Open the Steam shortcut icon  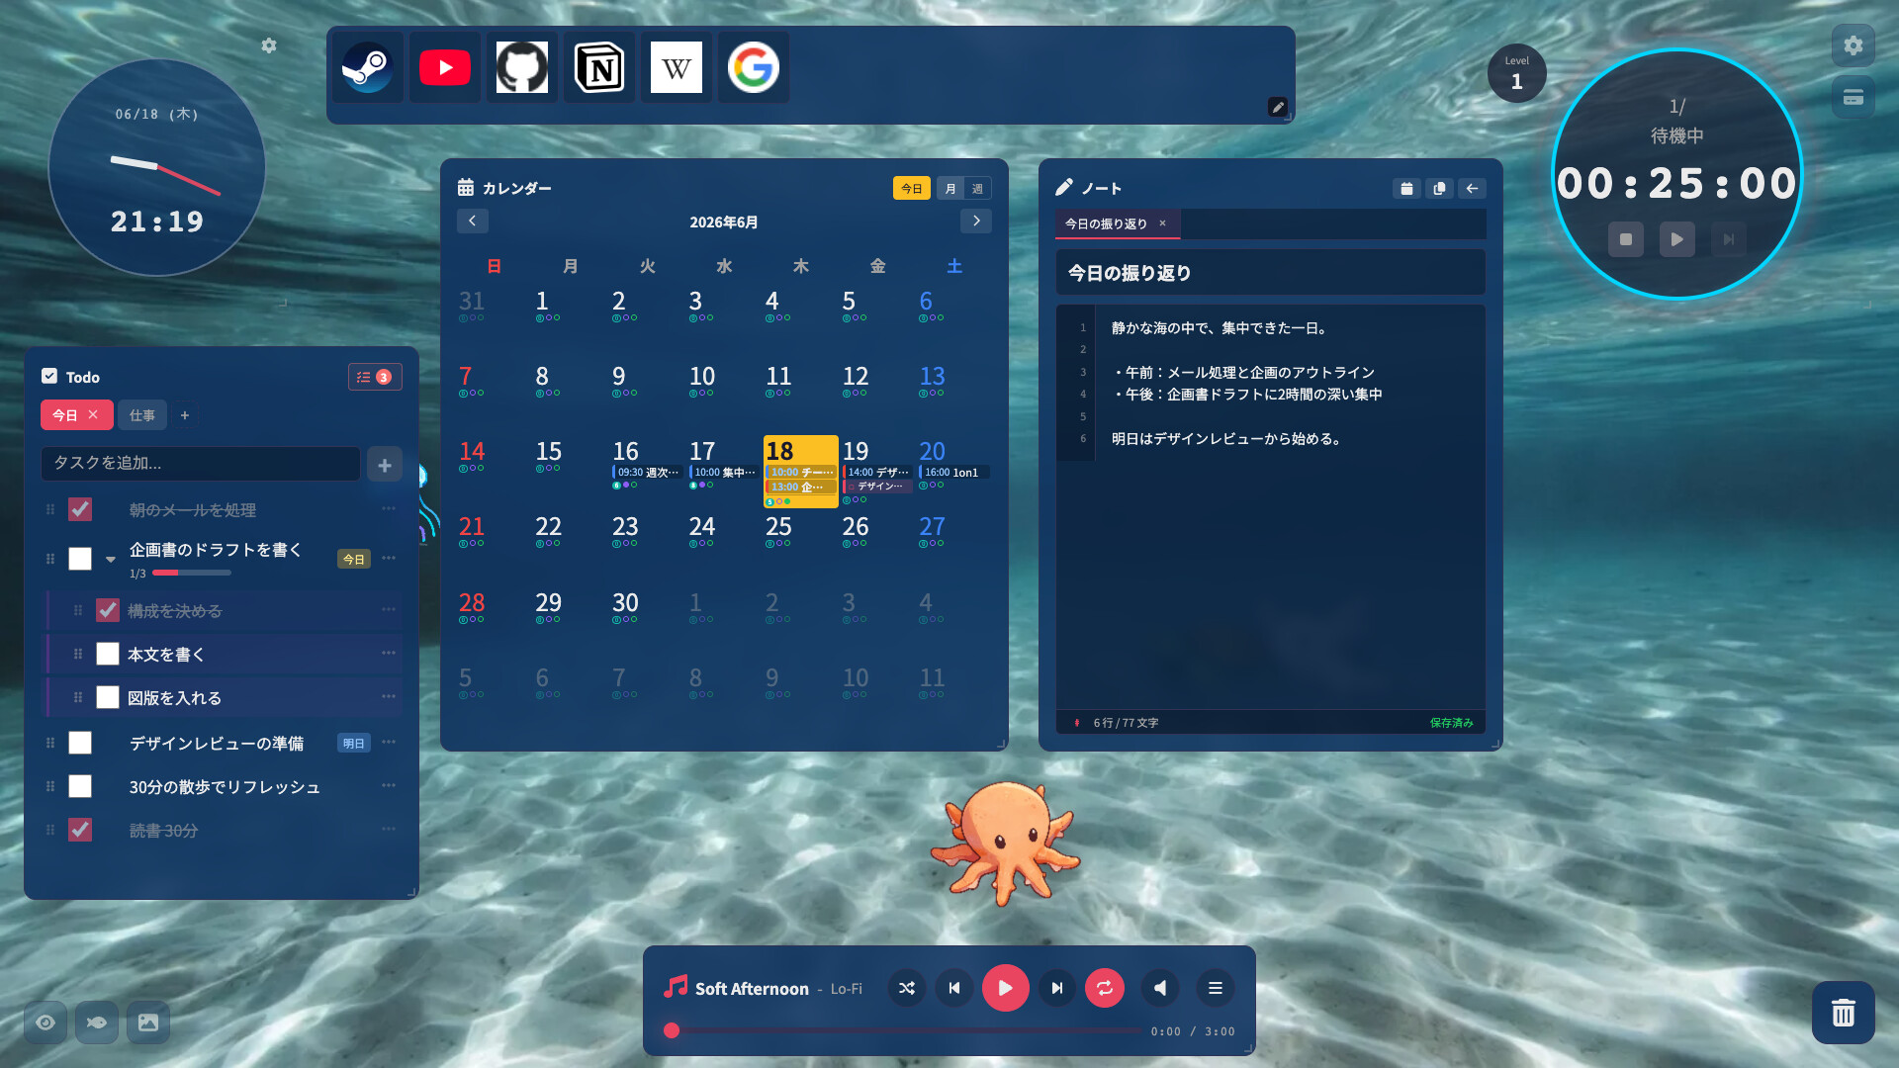coord(368,67)
